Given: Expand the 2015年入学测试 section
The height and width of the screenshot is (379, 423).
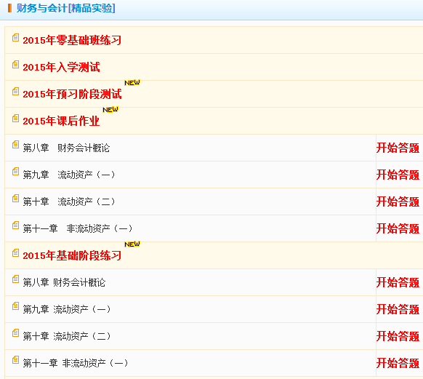Looking at the screenshot, I should pyautogui.click(x=61, y=67).
